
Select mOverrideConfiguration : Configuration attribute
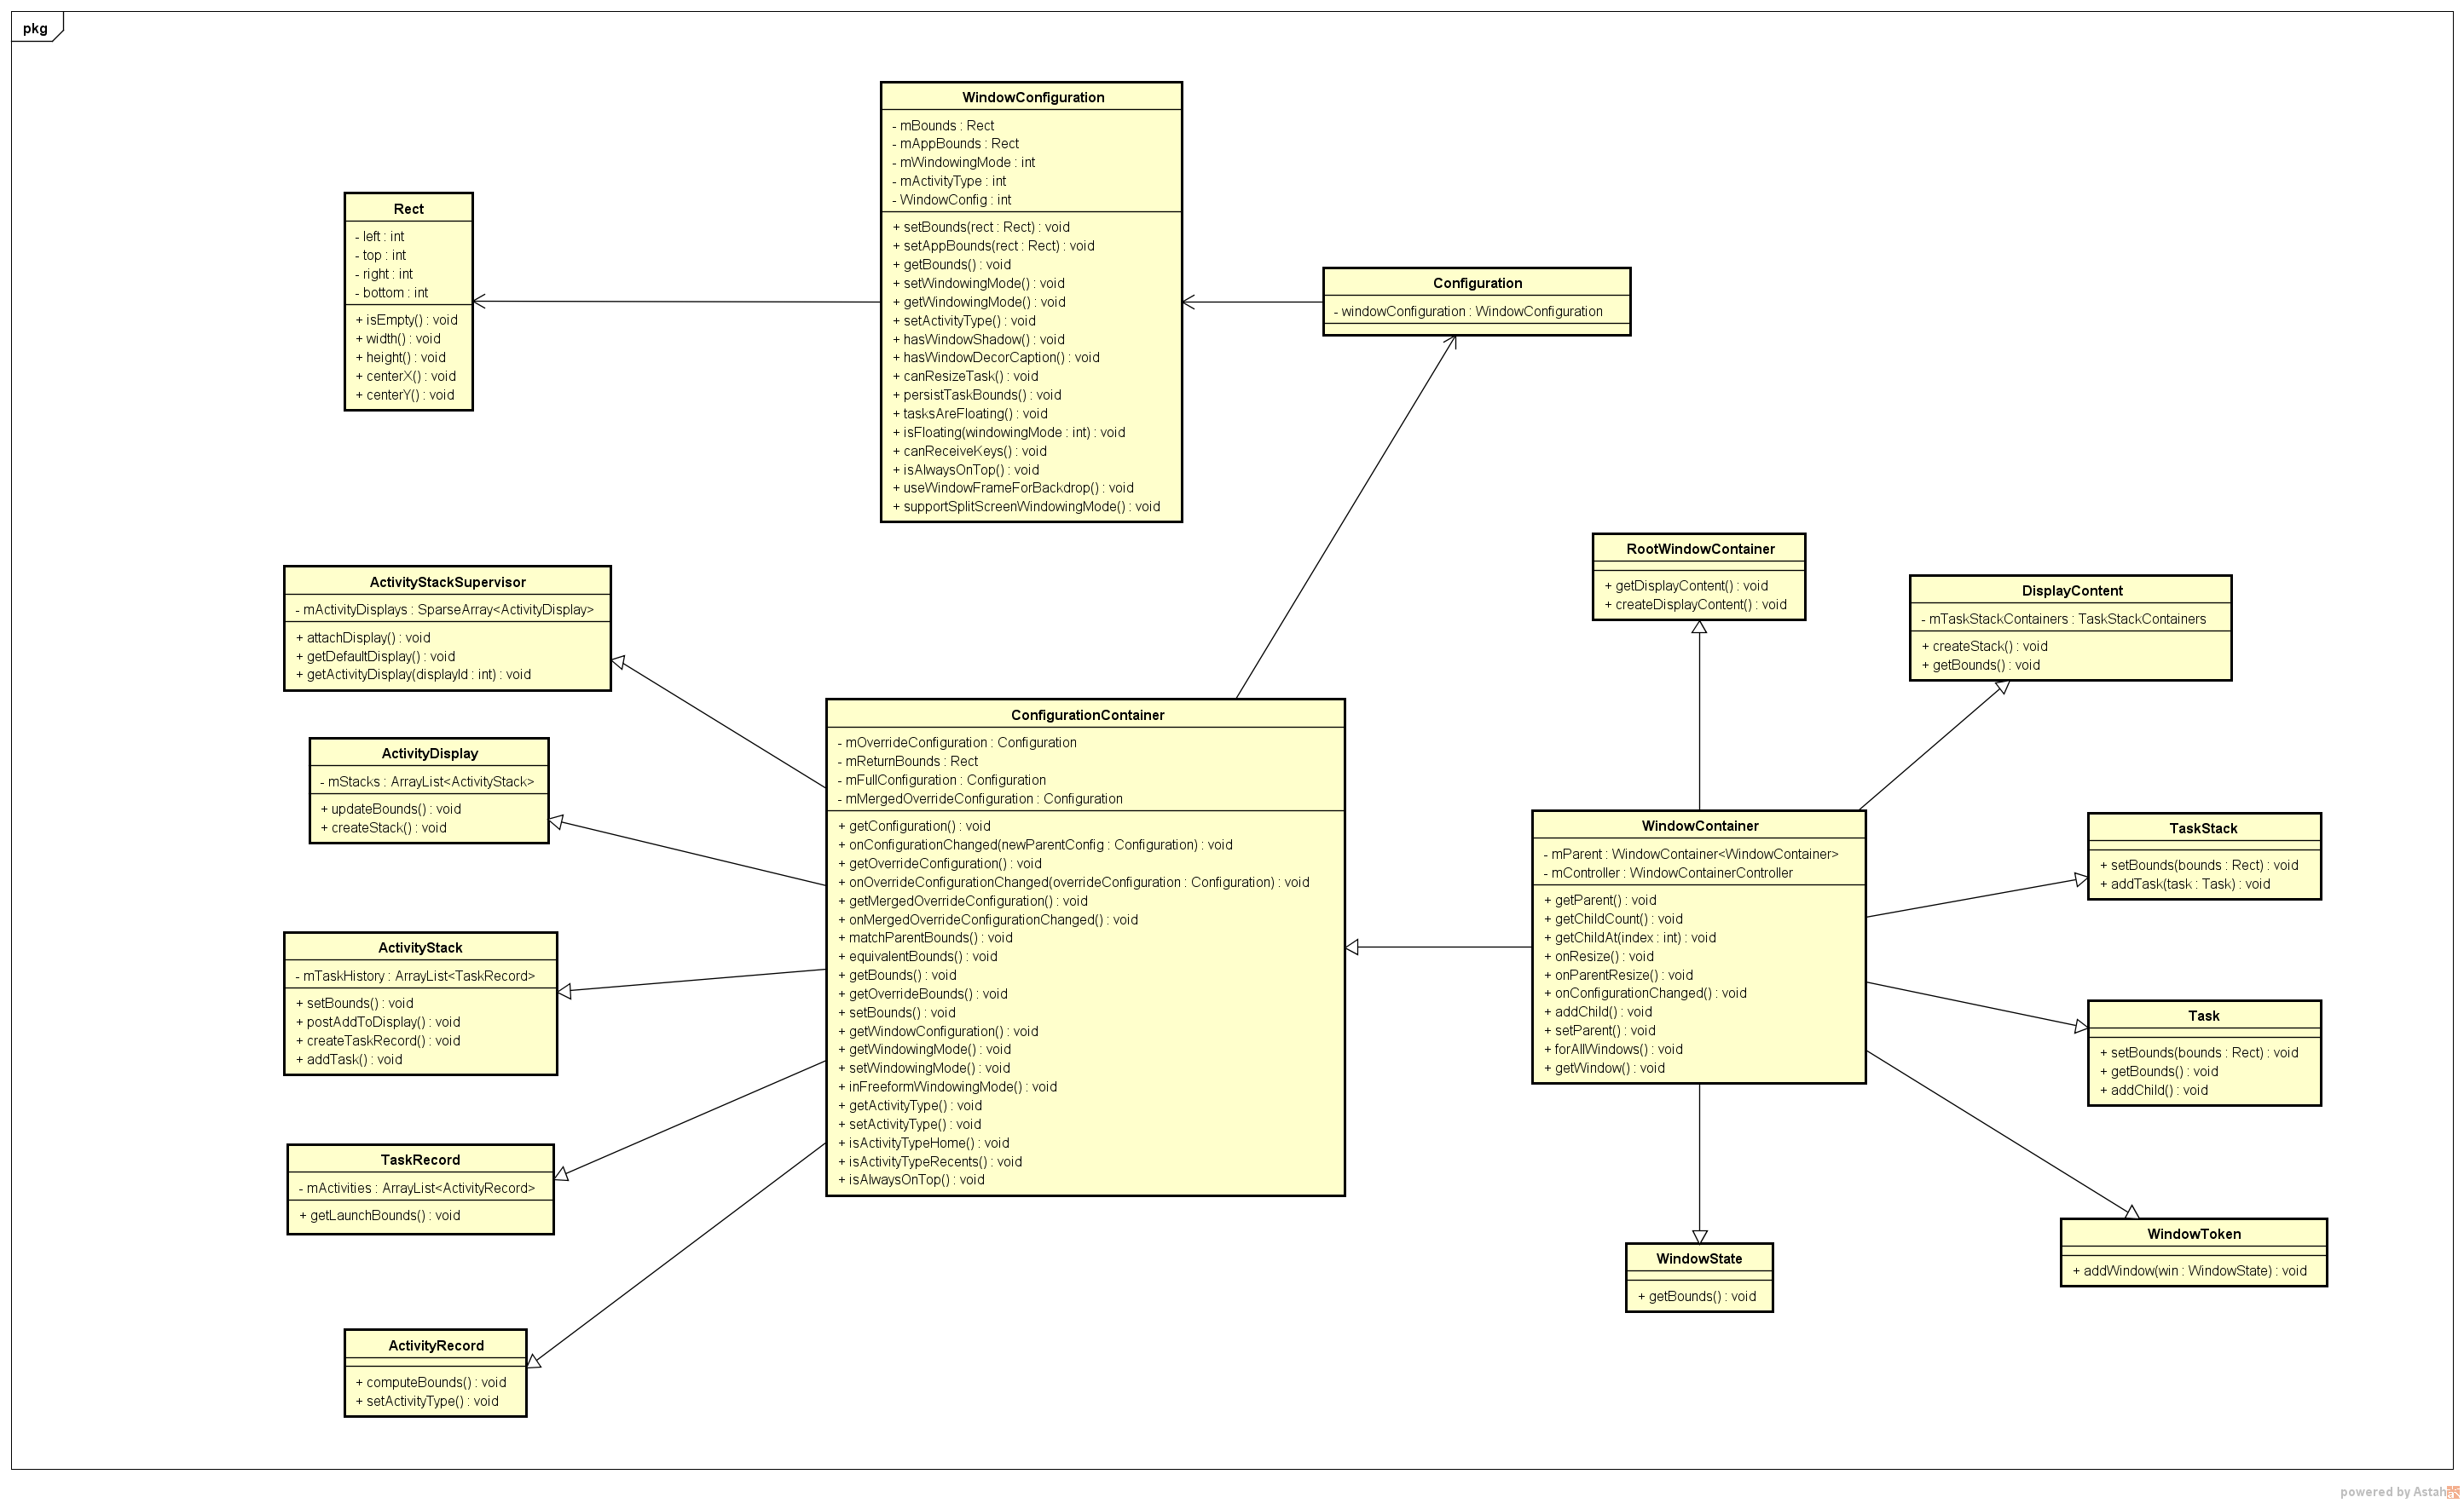click(x=956, y=742)
